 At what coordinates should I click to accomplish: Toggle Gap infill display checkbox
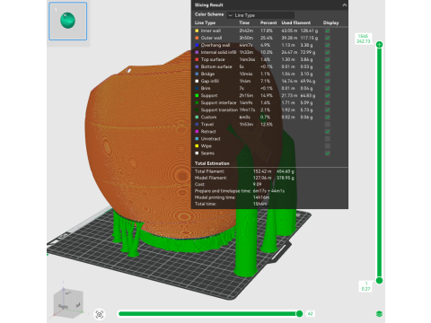tap(328, 81)
